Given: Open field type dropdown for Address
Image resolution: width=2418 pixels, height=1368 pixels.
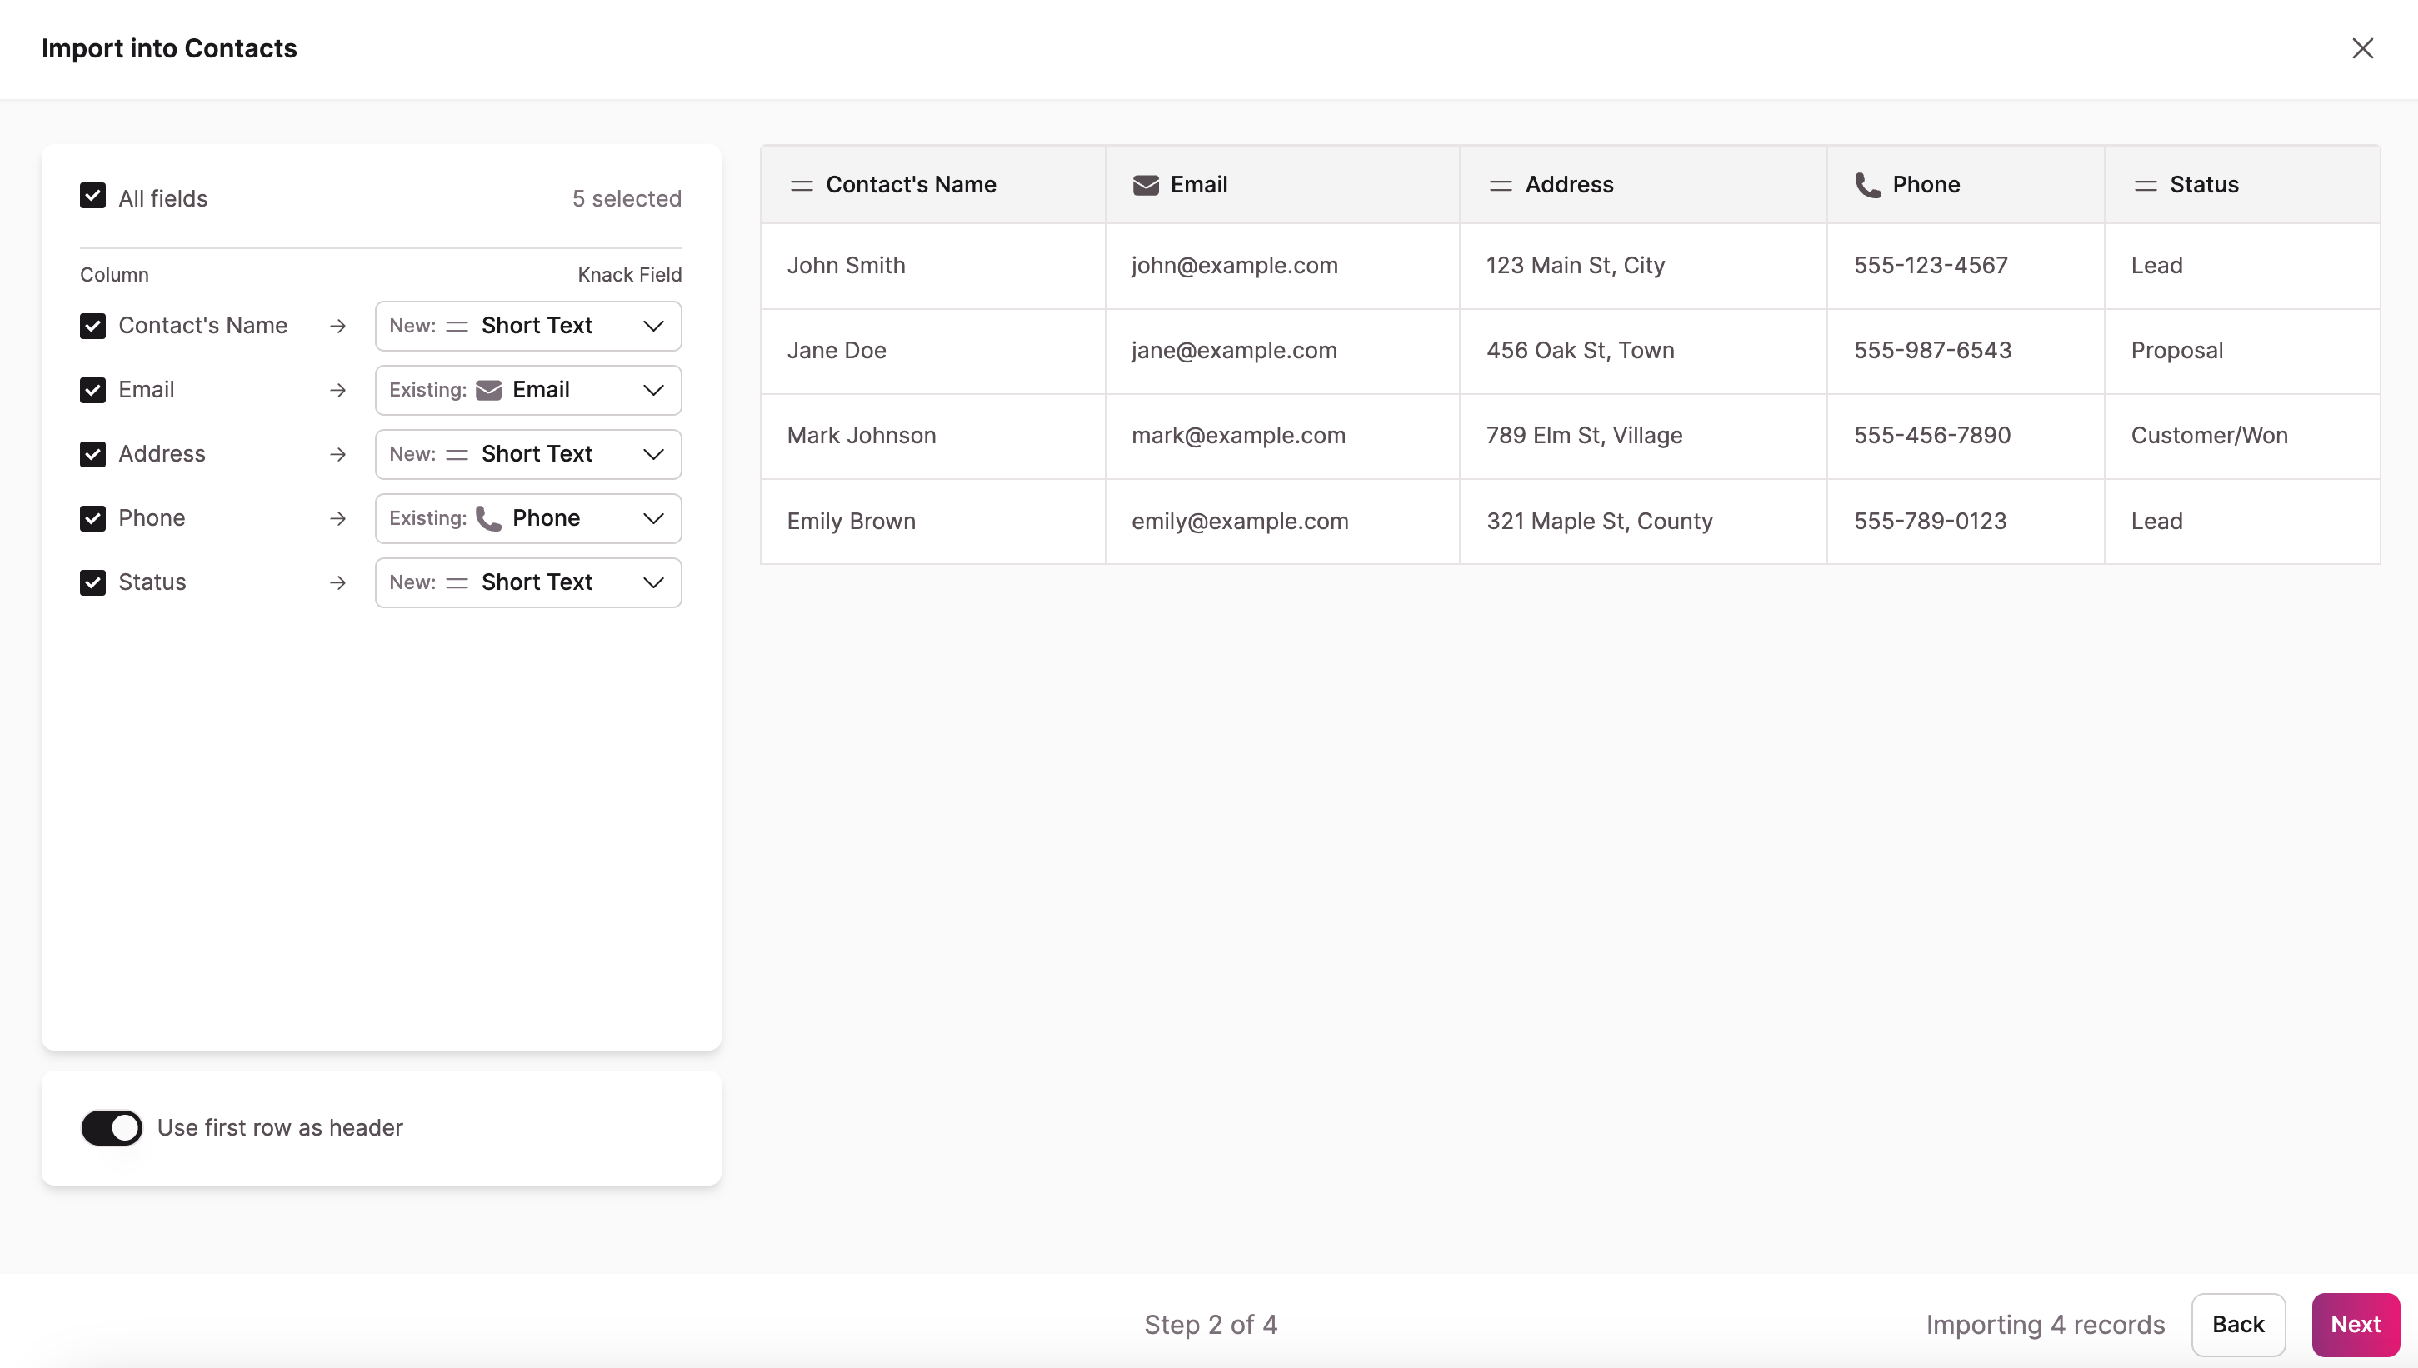Looking at the screenshot, I should pyautogui.click(x=528, y=454).
